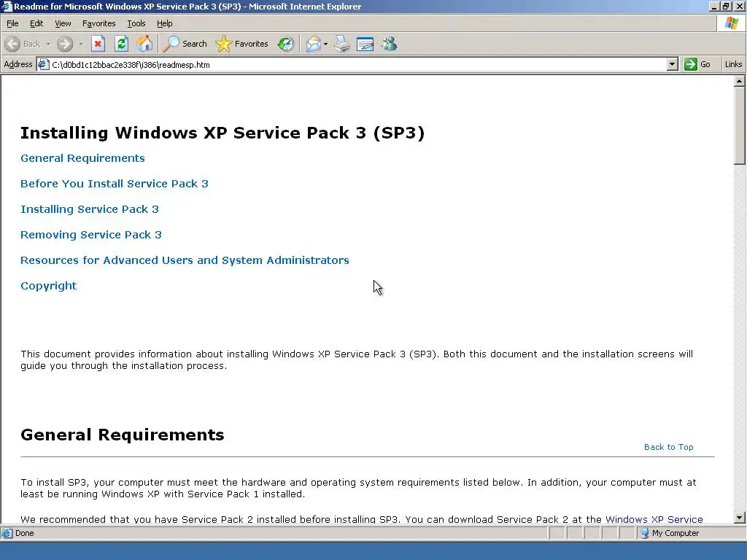The height and width of the screenshot is (560, 747).
Task: Open the Search pane
Action: pyautogui.click(x=185, y=44)
